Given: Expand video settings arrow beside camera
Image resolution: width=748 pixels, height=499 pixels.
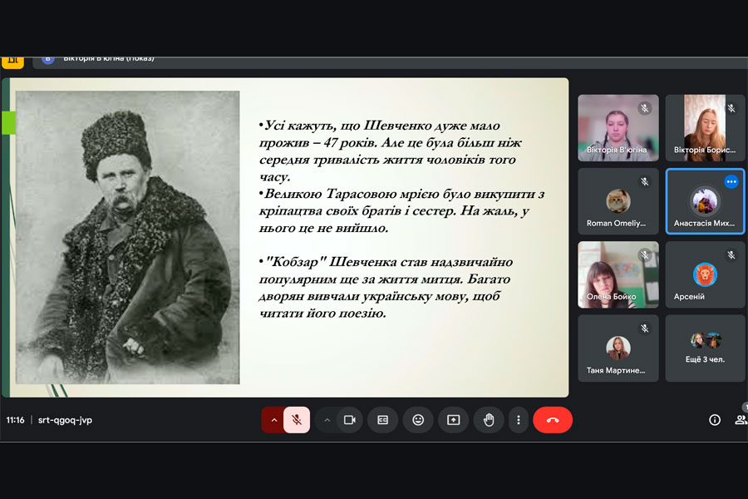Looking at the screenshot, I should (x=327, y=420).
